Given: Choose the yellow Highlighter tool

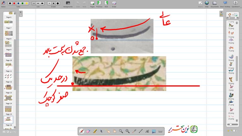Looking at the screenshot, I should (x=95, y=131).
